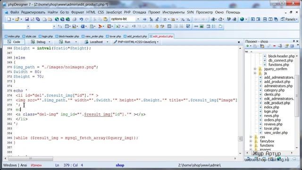The width and height of the screenshot is (302, 170).
Task: Open the Run dropdown arrow
Action: 76,42
